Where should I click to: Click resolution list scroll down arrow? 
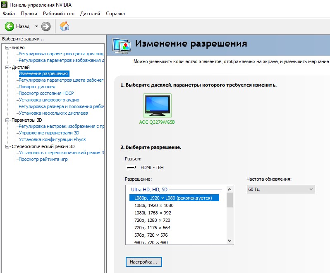(x=230, y=241)
